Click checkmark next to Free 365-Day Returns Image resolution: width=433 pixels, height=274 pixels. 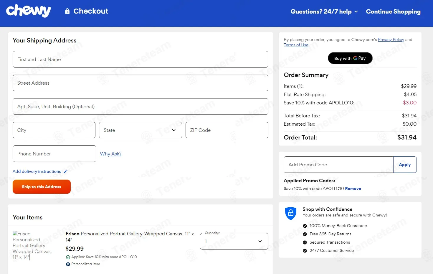(x=305, y=234)
